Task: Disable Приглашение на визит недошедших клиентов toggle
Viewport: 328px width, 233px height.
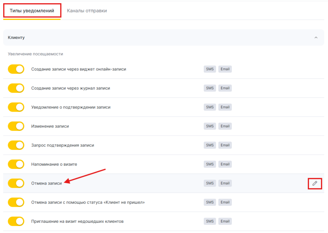Action: point(16,221)
